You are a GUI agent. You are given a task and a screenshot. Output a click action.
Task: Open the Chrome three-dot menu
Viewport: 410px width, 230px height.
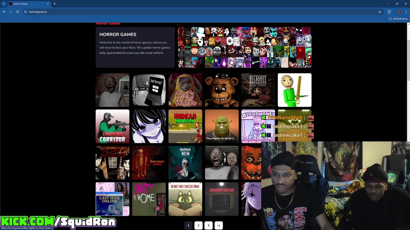[x=406, y=12]
